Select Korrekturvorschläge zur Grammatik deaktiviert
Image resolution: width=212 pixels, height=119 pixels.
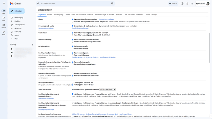73,35
